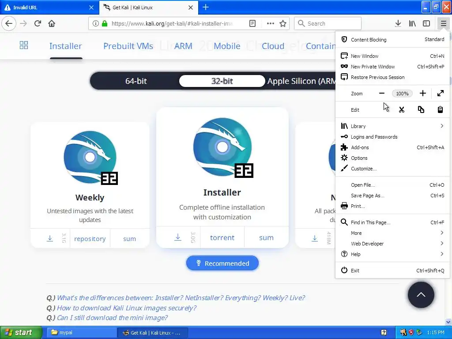This screenshot has height=339, width=452.
Task: Close the Invalid URL tab
Action: coord(91,8)
